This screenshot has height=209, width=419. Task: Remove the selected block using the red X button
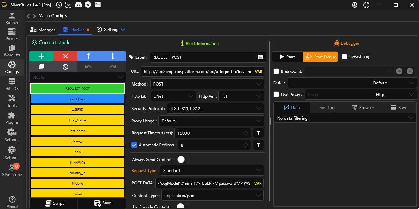(65, 56)
